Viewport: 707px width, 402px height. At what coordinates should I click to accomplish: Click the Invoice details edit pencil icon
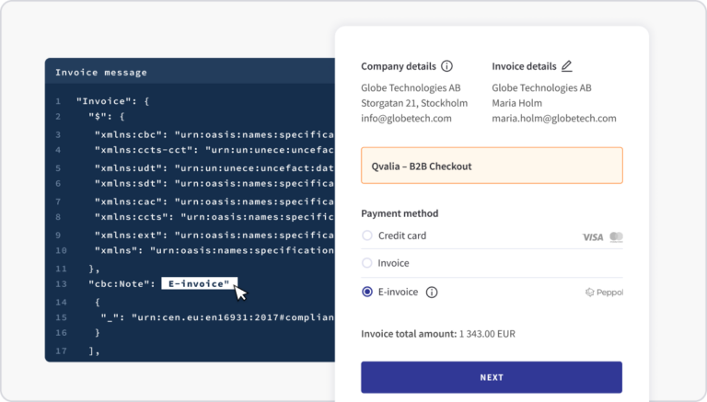[566, 66]
